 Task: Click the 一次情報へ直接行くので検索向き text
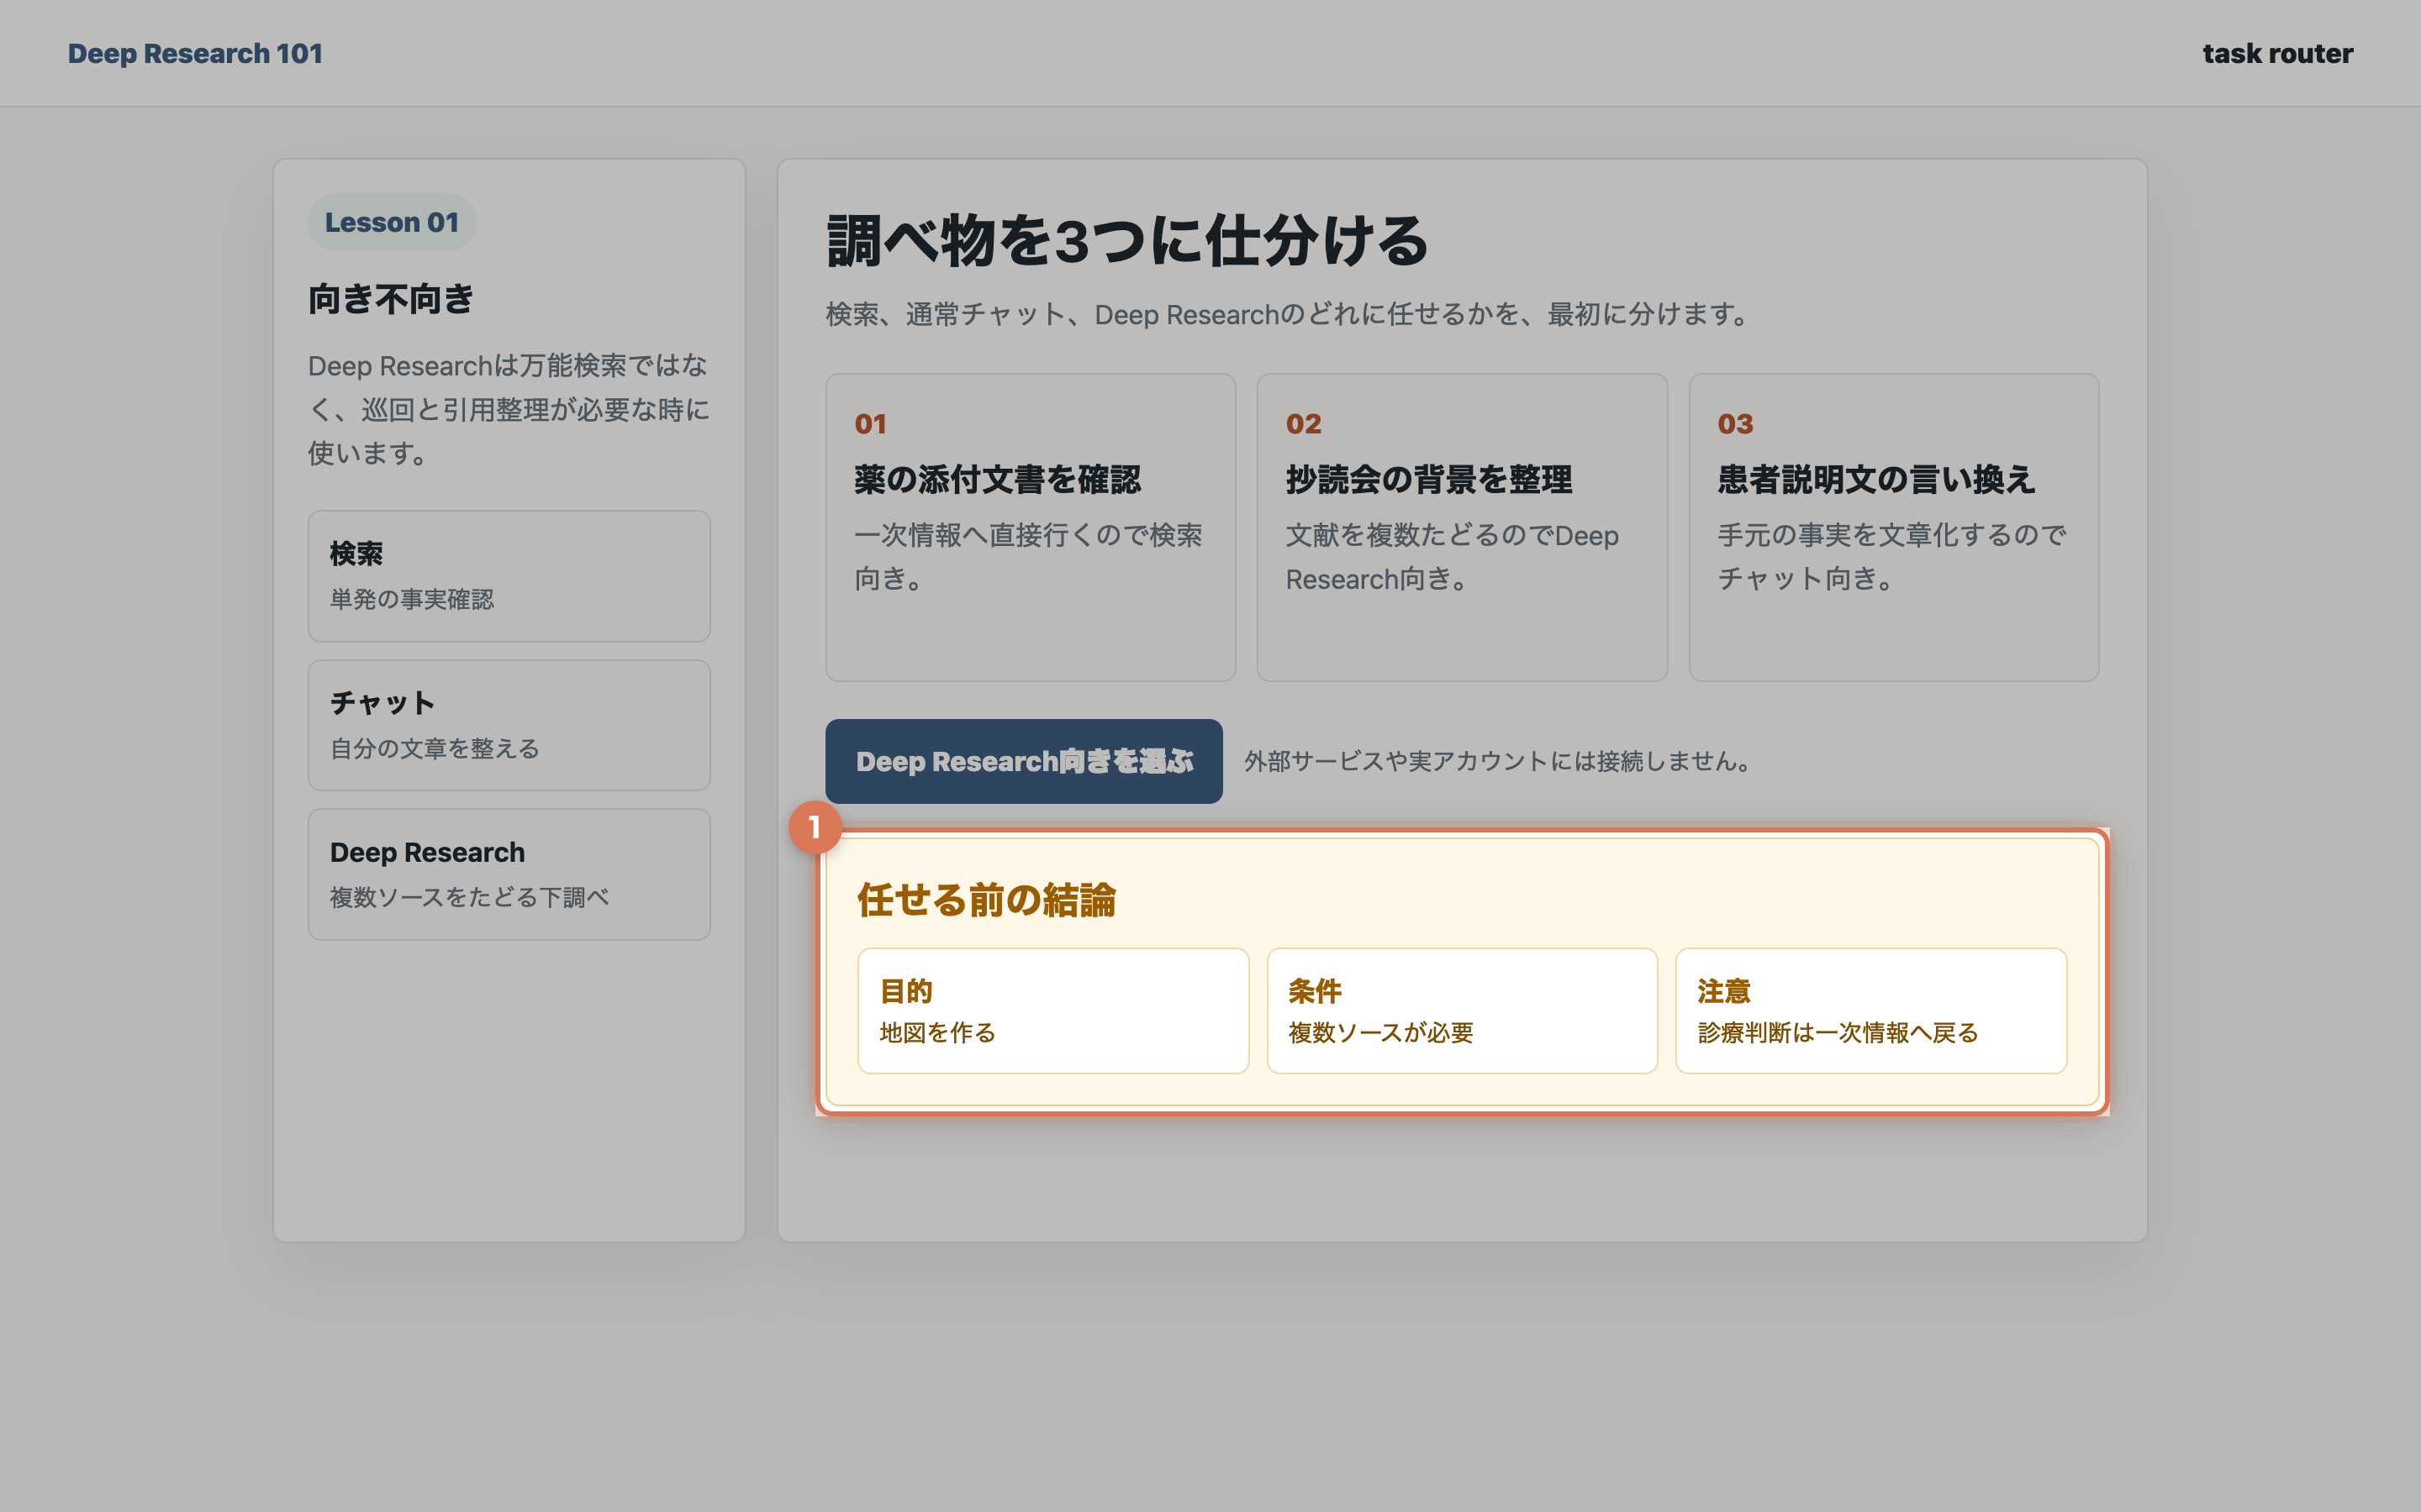[1028, 557]
